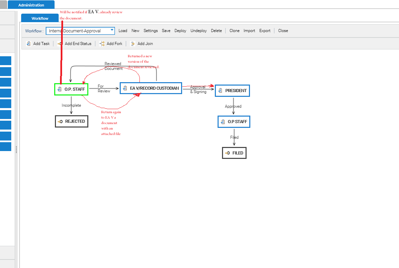Select the REJECTED end status node
The width and height of the screenshot is (399, 268).
pos(72,121)
